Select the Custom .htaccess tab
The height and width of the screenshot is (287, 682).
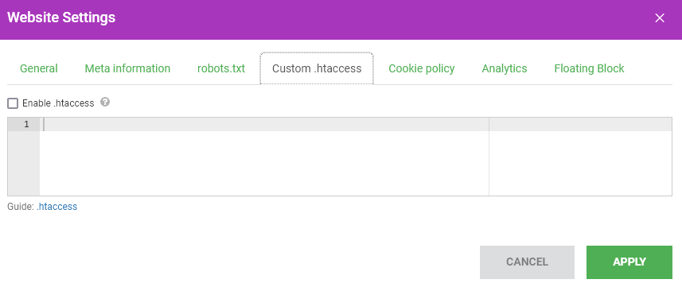pyautogui.click(x=317, y=68)
